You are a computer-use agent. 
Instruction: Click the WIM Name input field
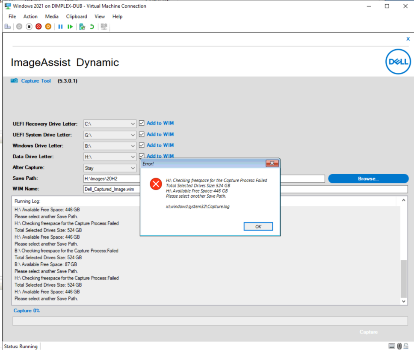coord(245,189)
